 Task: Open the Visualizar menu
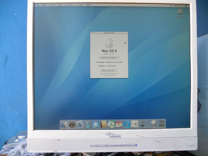(69, 5)
